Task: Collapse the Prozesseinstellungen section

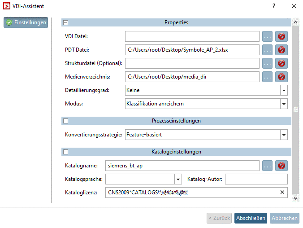Action: pyautogui.click(x=65, y=121)
